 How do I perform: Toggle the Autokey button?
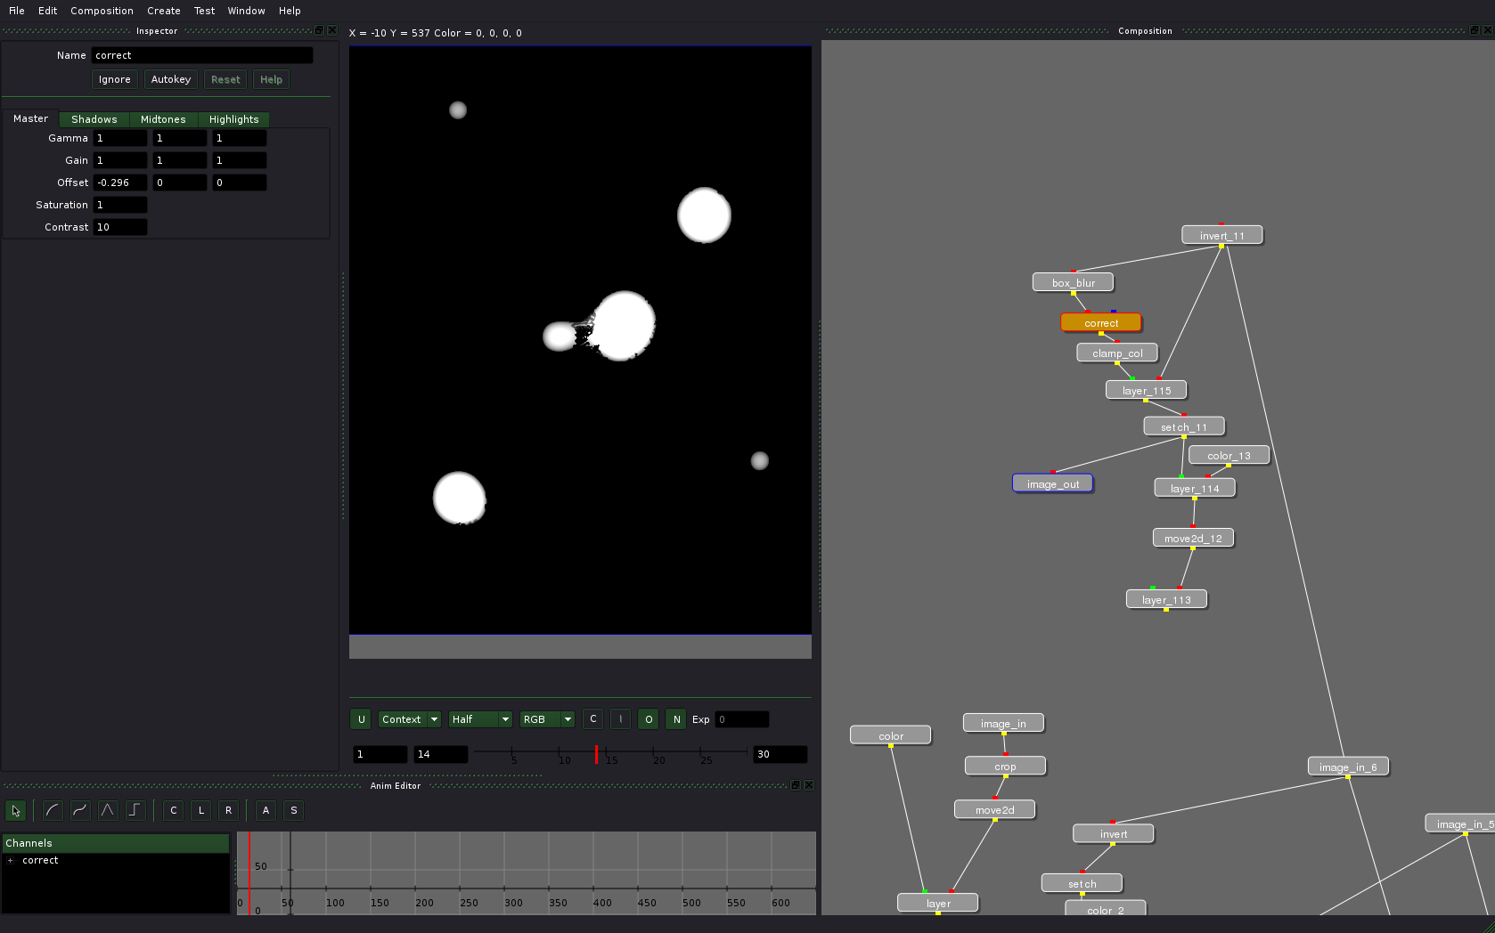[171, 79]
